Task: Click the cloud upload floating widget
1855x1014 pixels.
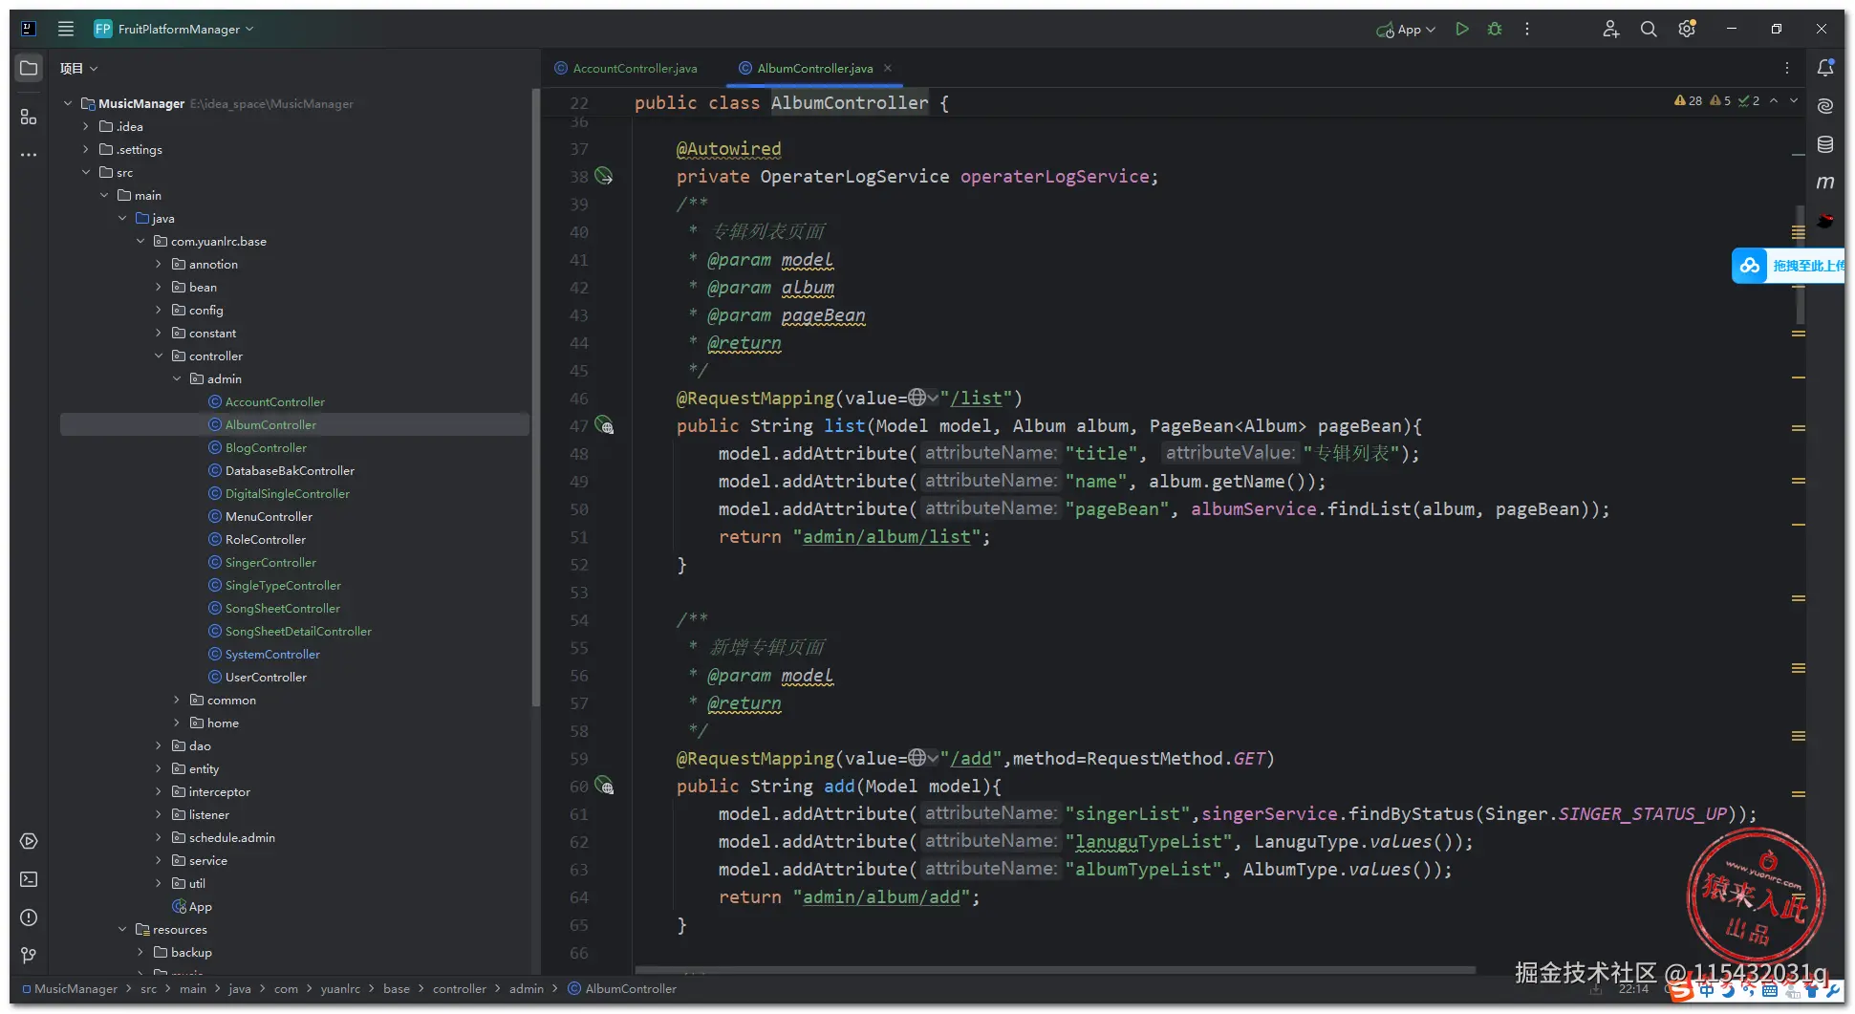Action: pyautogui.click(x=1788, y=266)
